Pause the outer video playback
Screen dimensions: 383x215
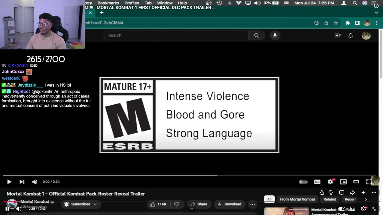pyautogui.click(x=7, y=209)
